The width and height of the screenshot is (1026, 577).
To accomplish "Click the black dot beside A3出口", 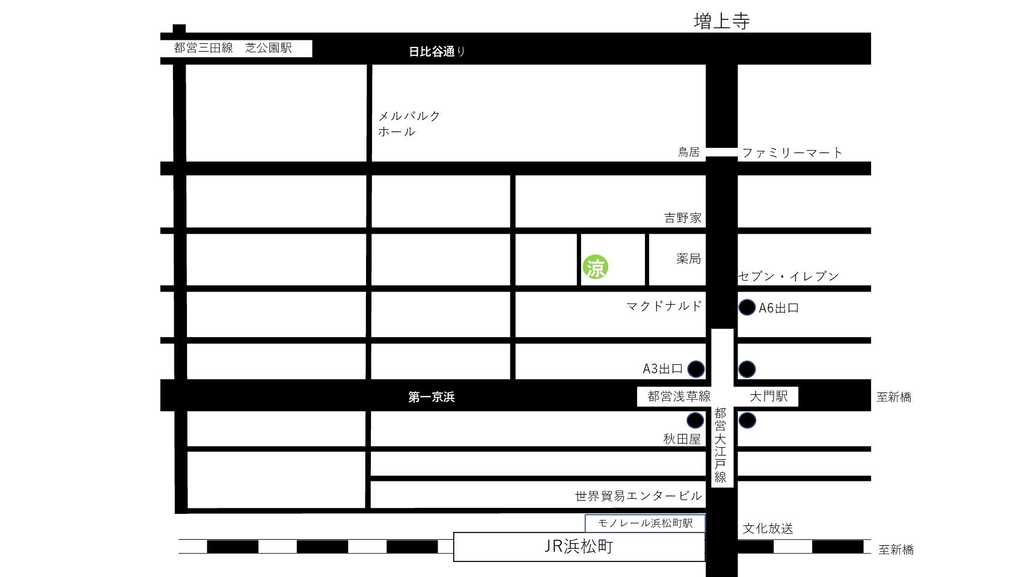I will [x=695, y=369].
